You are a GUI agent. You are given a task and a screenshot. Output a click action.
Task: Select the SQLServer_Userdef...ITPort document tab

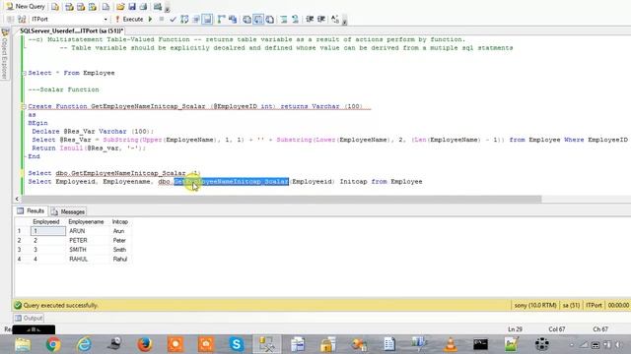click(72, 30)
